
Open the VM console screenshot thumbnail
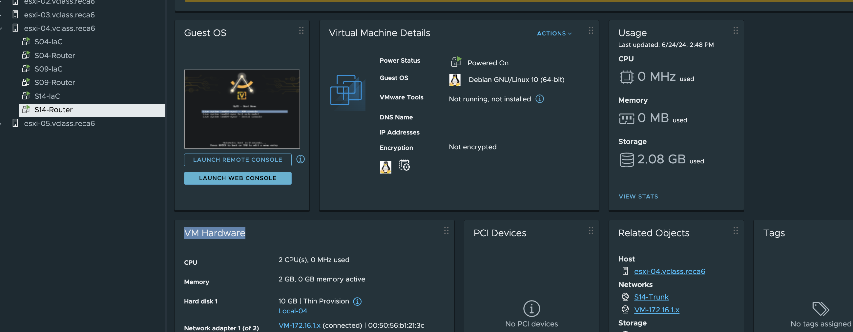[x=242, y=109]
